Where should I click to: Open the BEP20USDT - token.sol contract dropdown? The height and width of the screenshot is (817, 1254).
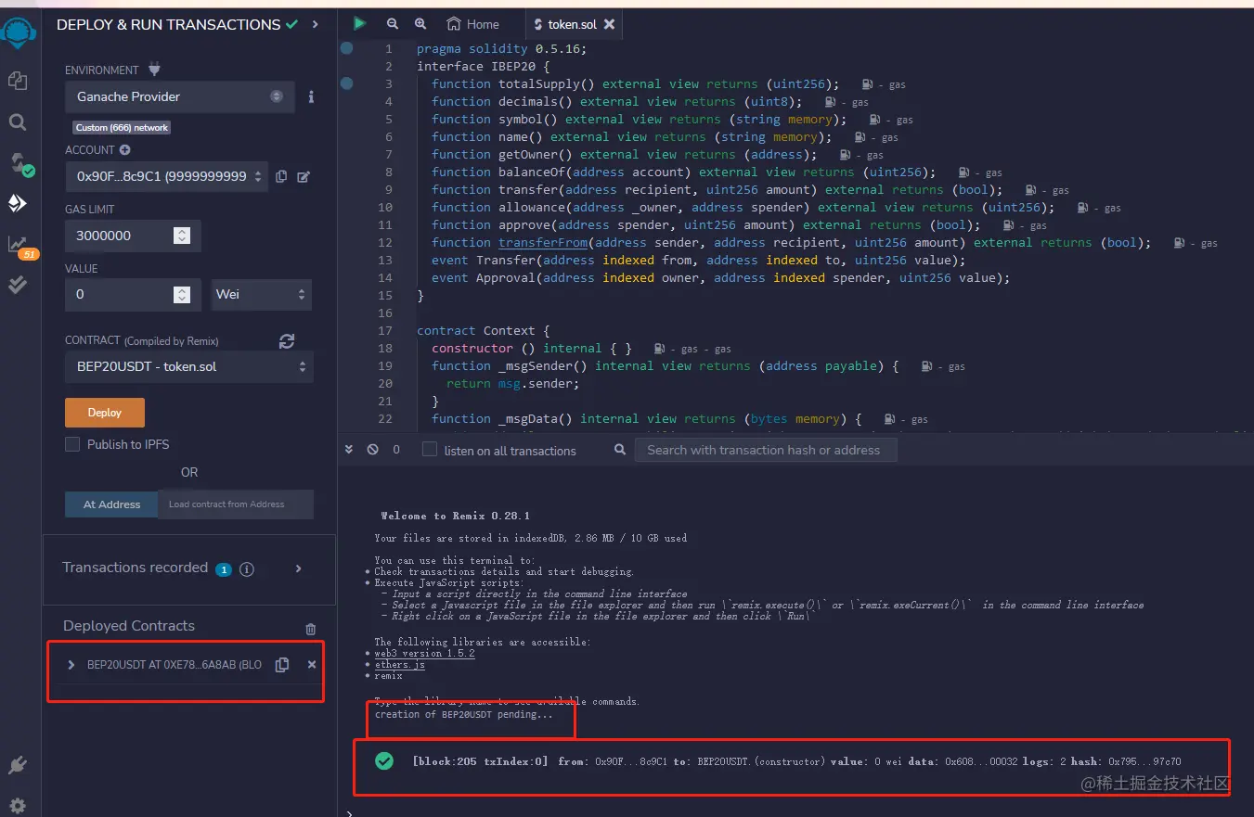pos(189,366)
